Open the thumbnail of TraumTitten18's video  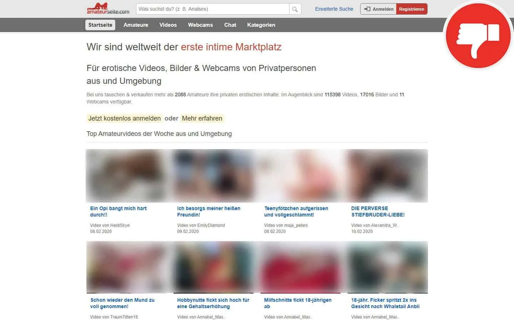coord(126,267)
